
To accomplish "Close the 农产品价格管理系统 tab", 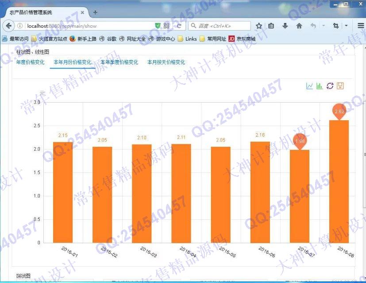I will coord(82,12).
